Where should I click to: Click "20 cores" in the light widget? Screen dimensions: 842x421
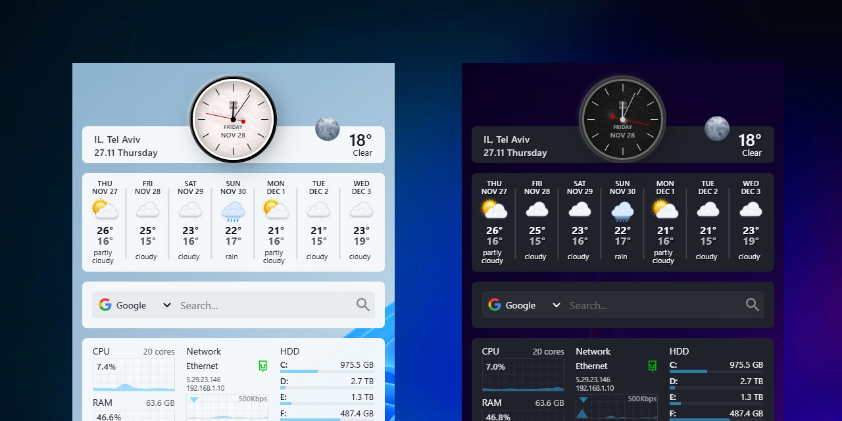159,352
